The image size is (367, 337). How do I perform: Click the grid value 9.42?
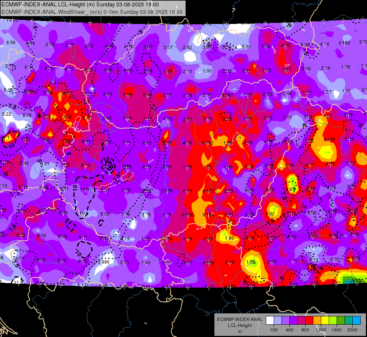pyautogui.click(x=147, y=143)
